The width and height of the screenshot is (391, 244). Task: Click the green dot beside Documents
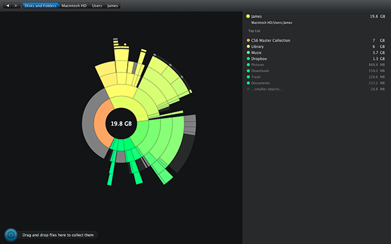[x=248, y=83]
